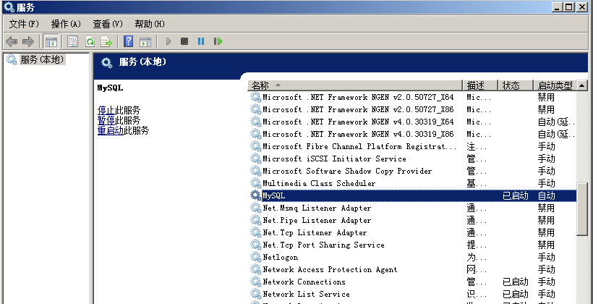Screen dimensions: 593x304
Task: Open the Help question-mark icon
Action: click(x=129, y=41)
